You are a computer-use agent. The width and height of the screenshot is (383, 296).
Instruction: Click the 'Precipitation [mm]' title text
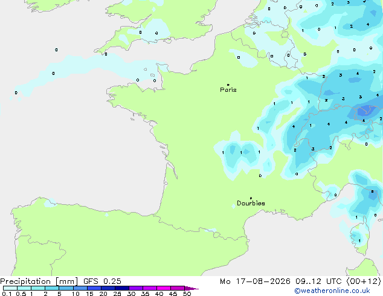(39, 282)
